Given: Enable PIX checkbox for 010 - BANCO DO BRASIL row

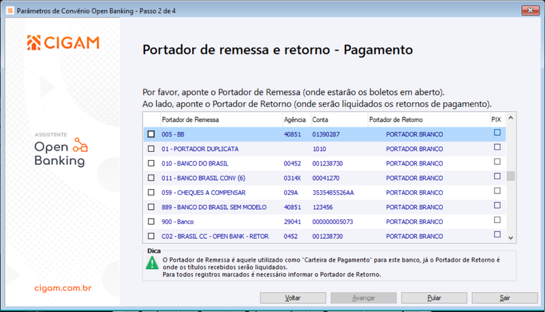Looking at the screenshot, I should (x=497, y=161).
